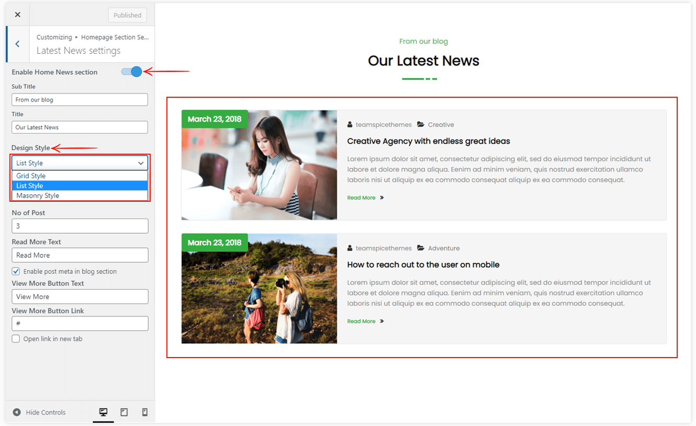Click Latest News settings panel heading
696x426 pixels.
[x=78, y=51]
